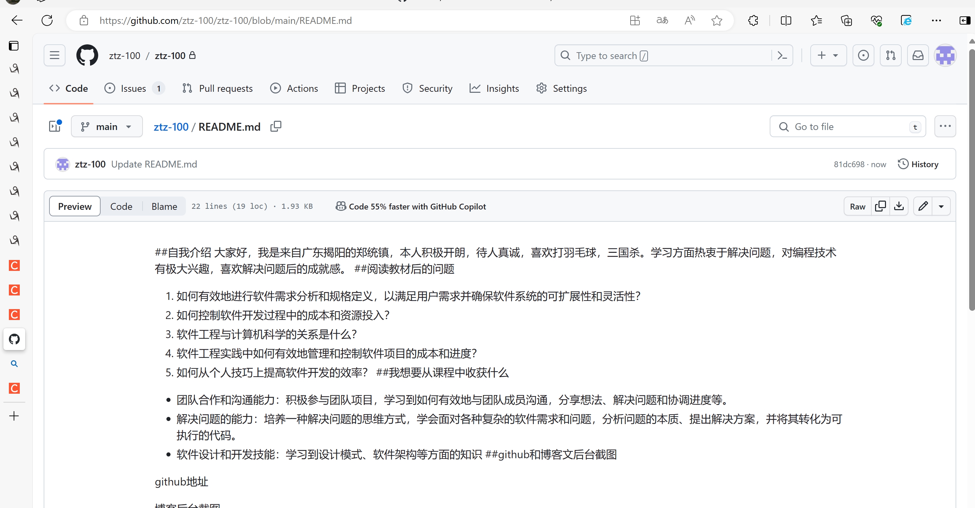
Task: Click the GitHub Octocat home logo
Action: point(87,56)
